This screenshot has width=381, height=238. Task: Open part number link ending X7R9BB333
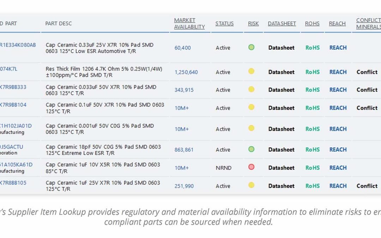[x=13, y=87]
